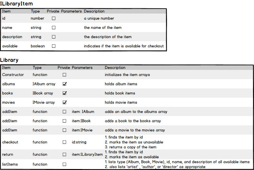Uncheck the Private box for movies
This screenshot has height=170, width=254.
tap(65, 102)
